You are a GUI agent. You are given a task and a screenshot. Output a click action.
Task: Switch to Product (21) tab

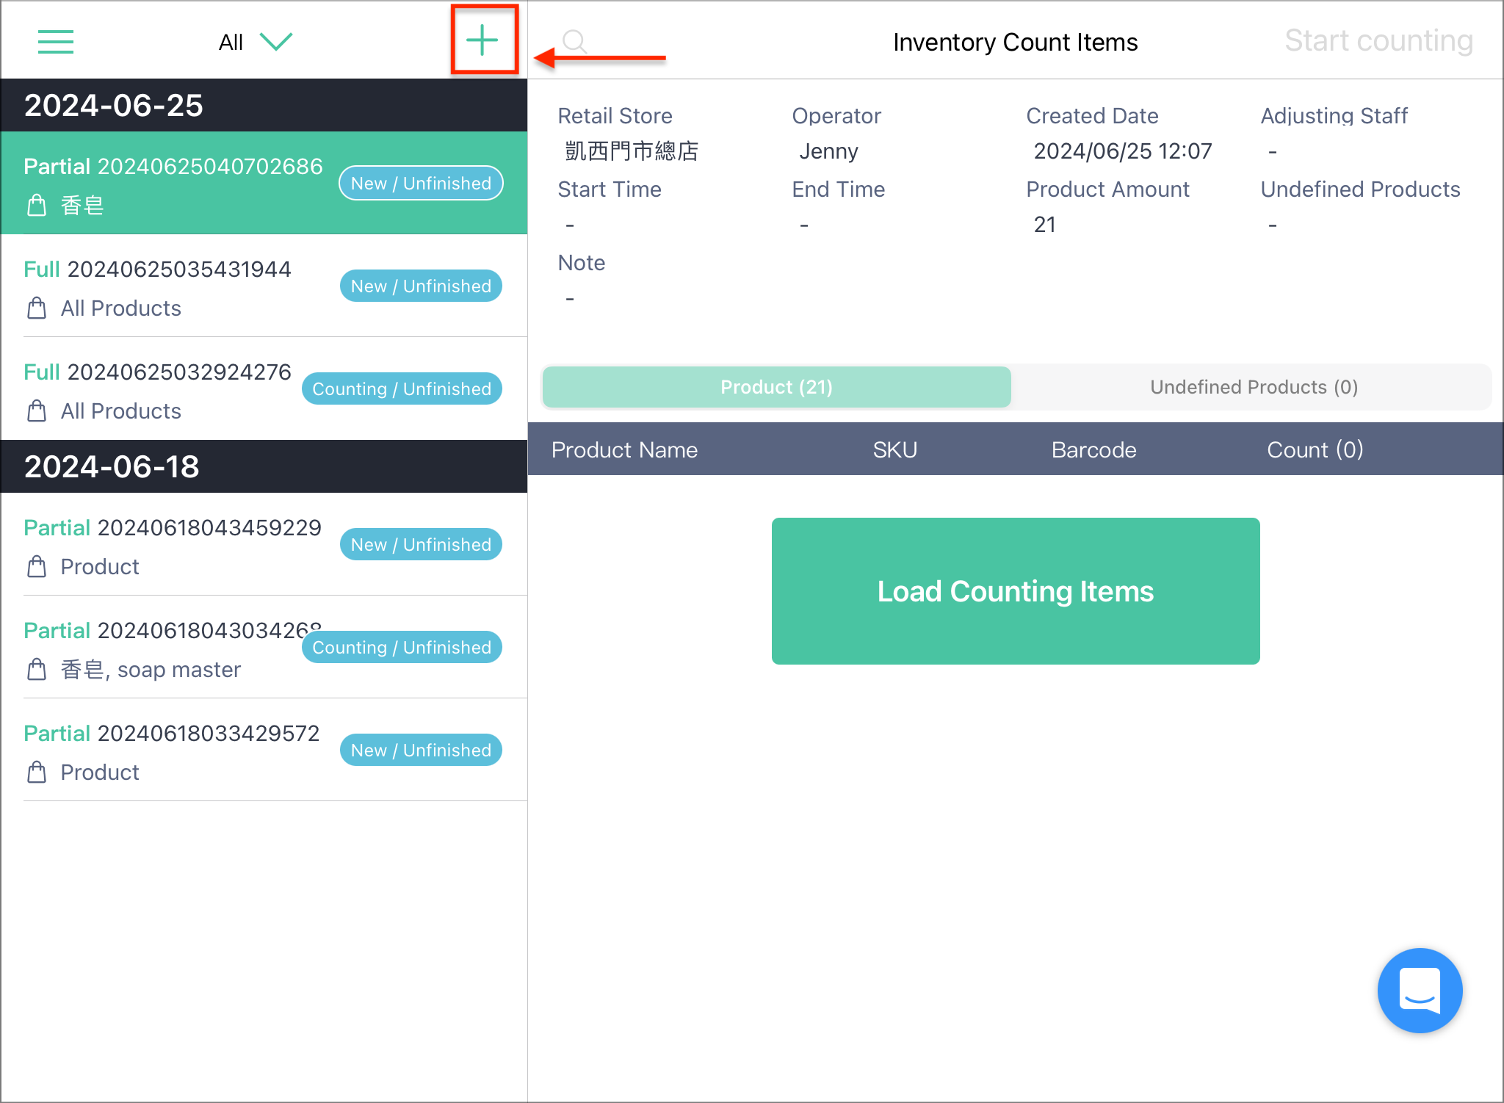[776, 387]
